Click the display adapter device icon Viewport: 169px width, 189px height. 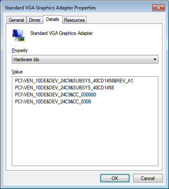[x=18, y=35]
